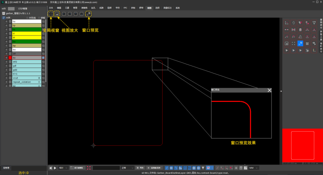Screen dimensions: 323x175
Task: Click the empty text input in bottom toolbar
Action: (106, 168)
